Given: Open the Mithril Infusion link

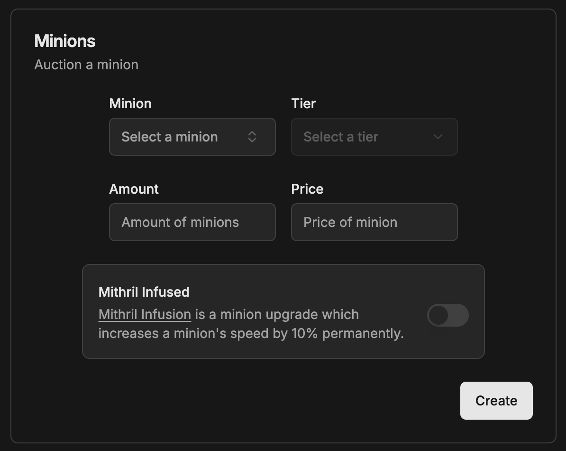Looking at the screenshot, I should coord(145,314).
